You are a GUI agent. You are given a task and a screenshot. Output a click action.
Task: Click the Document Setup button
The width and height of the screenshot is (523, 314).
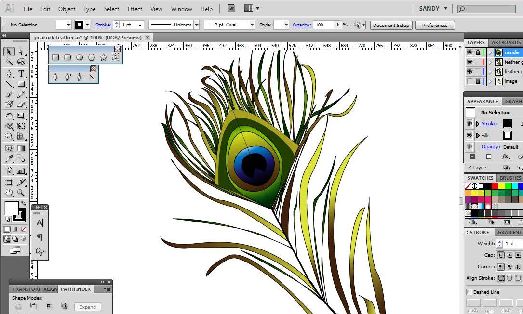tap(391, 26)
